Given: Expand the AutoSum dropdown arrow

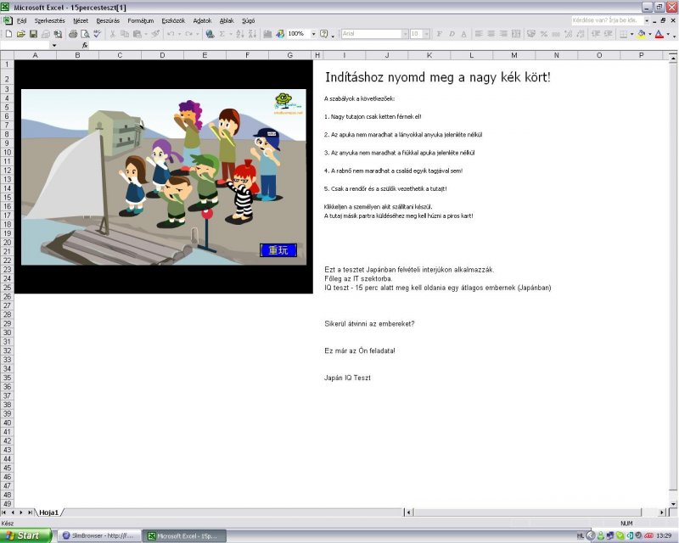Looking at the screenshot, I should pyautogui.click(x=230, y=34).
